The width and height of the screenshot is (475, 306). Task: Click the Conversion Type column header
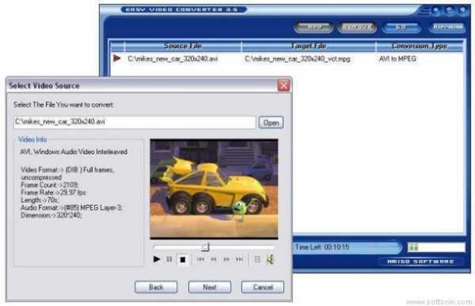(419, 46)
